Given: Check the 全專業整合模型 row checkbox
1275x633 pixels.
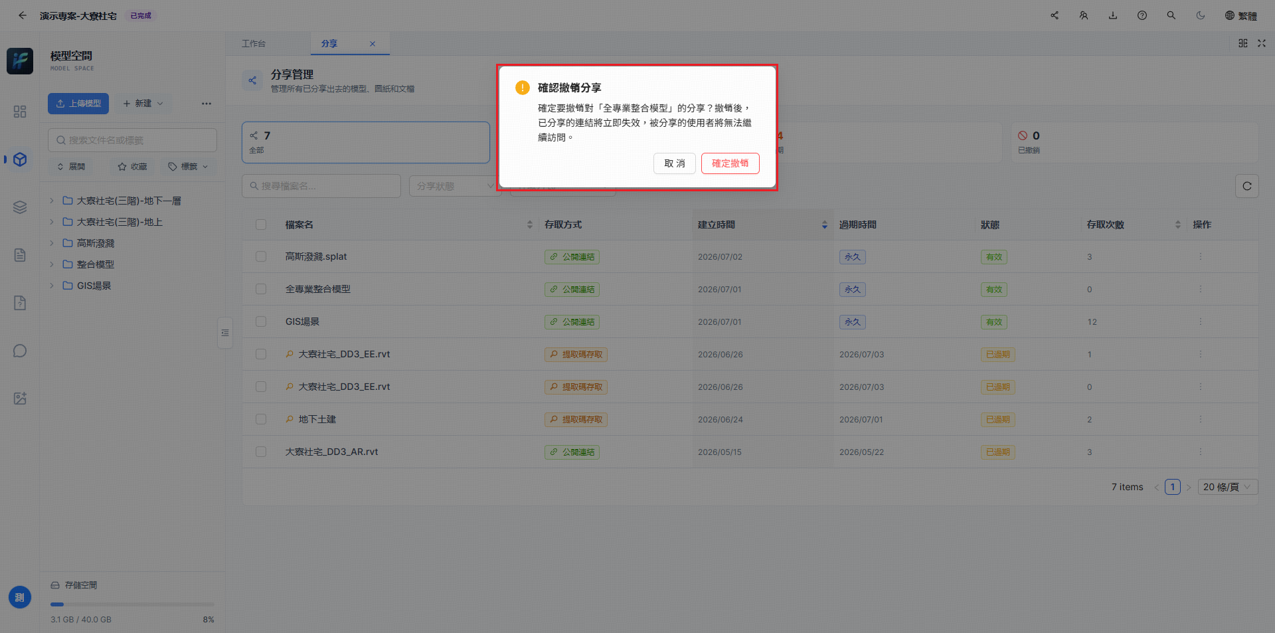Looking at the screenshot, I should click(261, 289).
